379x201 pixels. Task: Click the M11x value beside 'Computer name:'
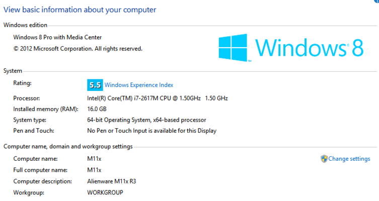click(x=94, y=159)
